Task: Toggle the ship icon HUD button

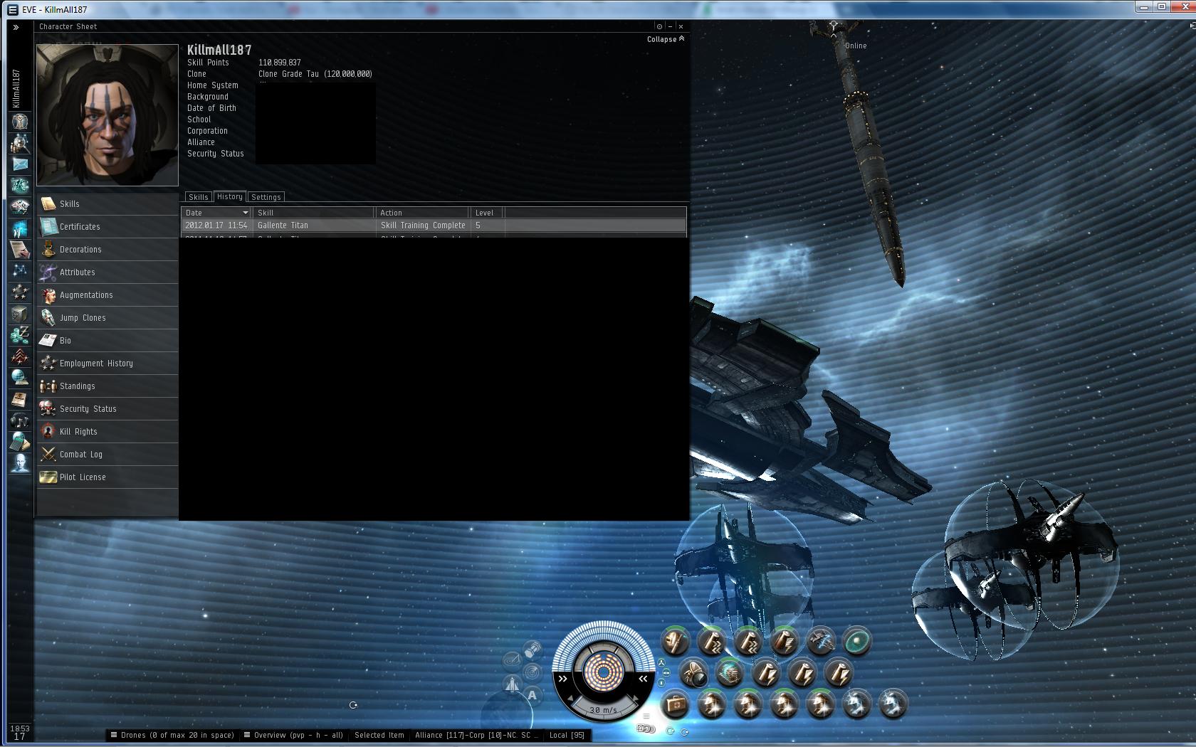Action: pyautogui.click(x=512, y=684)
